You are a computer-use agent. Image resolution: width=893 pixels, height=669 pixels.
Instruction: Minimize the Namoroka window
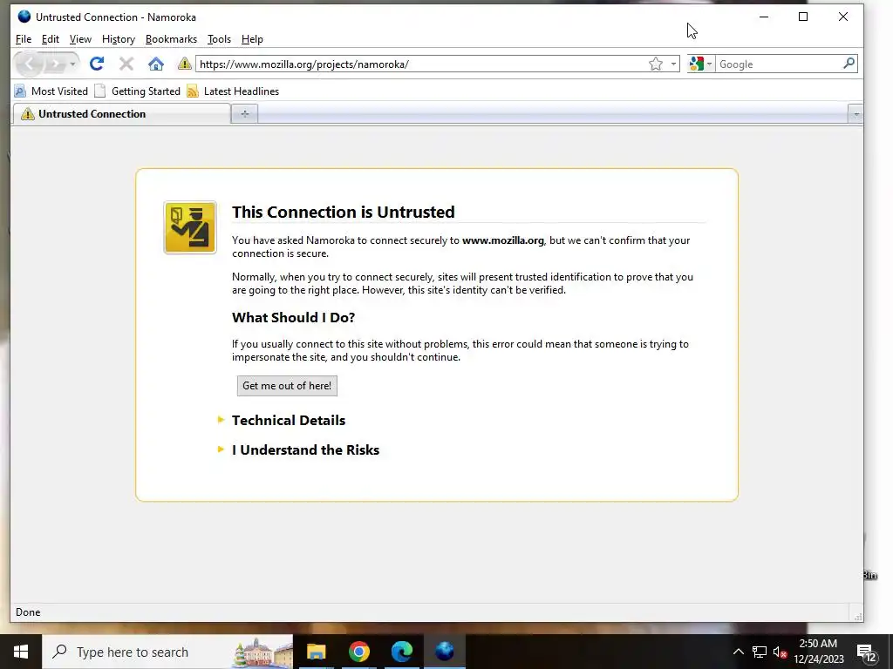click(x=764, y=17)
